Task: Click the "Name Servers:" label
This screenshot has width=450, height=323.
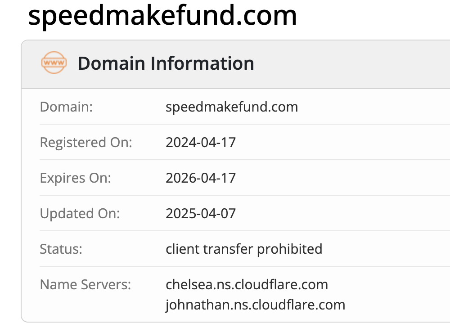Action: 85,284
